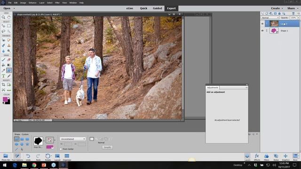Open the Layer menu
301x169 pixels.
42,3
